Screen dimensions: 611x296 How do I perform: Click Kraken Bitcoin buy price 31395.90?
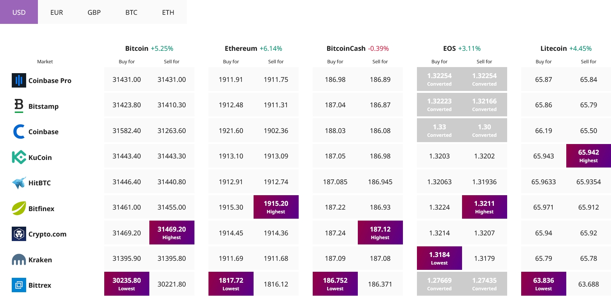[x=127, y=258]
